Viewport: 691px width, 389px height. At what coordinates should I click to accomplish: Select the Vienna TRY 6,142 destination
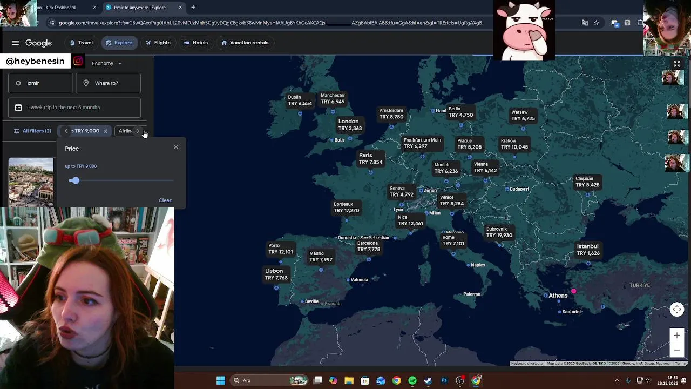point(485,167)
